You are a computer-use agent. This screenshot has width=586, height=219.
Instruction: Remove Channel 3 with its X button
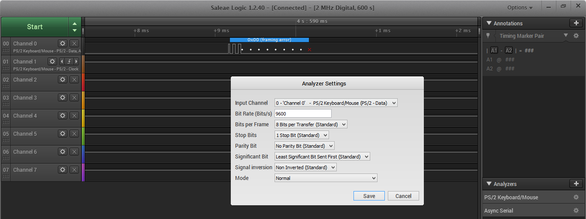coord(74,97)
